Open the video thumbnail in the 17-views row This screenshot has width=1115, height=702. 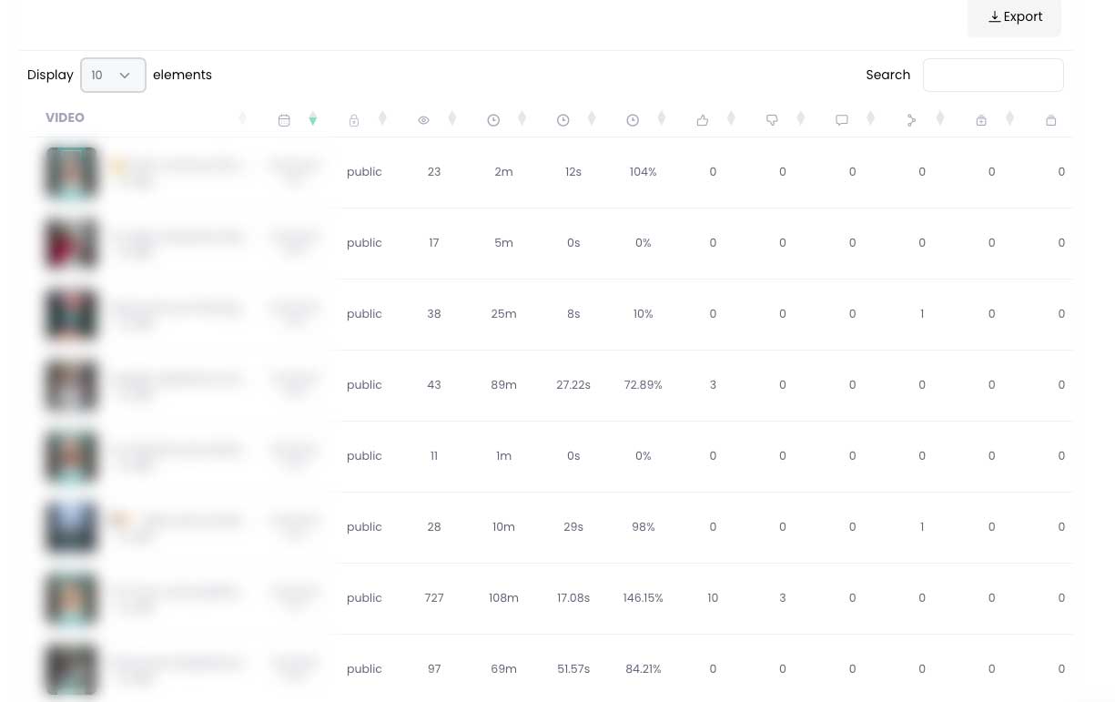pyautogui.click(x=72, y=243)
